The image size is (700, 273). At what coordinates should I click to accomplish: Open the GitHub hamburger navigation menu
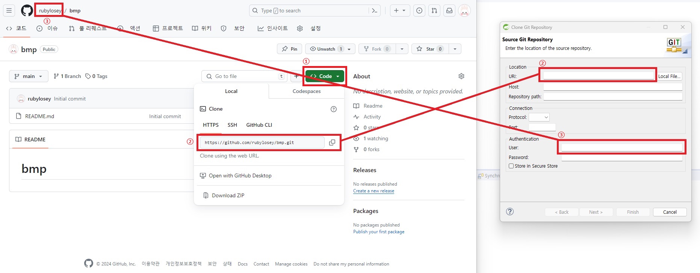click(9, 10)
